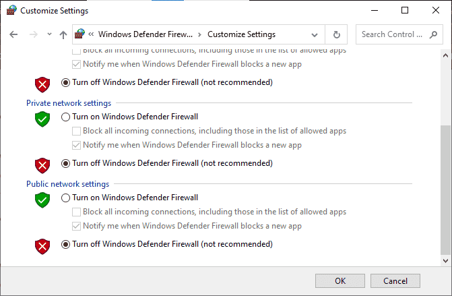
Task: Click the red shield in Public network settings
Action: pyautogui.click(x=43, y=246)
